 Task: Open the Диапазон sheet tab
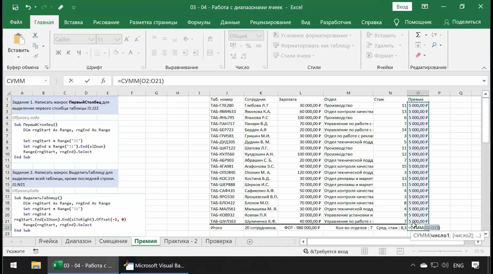tap(78, 241)
